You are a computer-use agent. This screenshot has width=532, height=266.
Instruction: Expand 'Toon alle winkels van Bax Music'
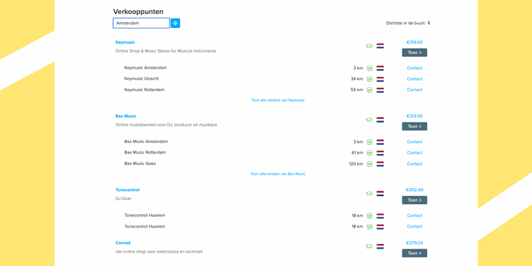[x=278, y=174]
